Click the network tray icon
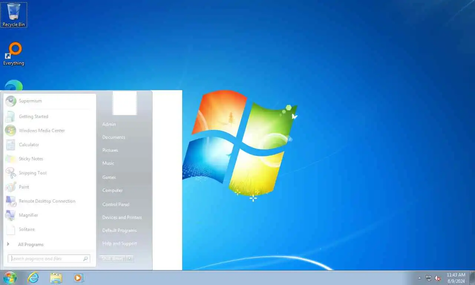This screenshot has width=475, height=285. pyautogui.click(x=429, y=278)
